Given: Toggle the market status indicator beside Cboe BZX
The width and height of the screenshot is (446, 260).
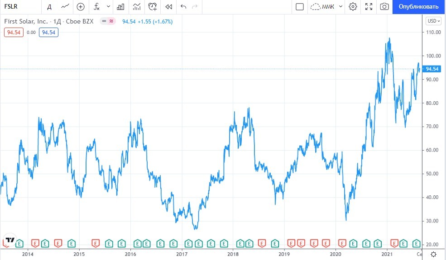Looking at the screenshot, I should coord(108,21).
